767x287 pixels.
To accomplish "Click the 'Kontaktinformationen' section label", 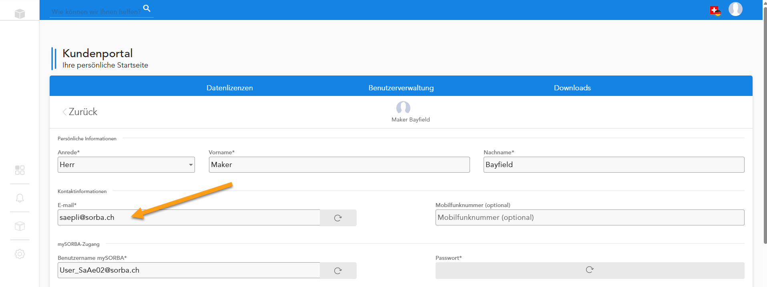I will point(82,191).
